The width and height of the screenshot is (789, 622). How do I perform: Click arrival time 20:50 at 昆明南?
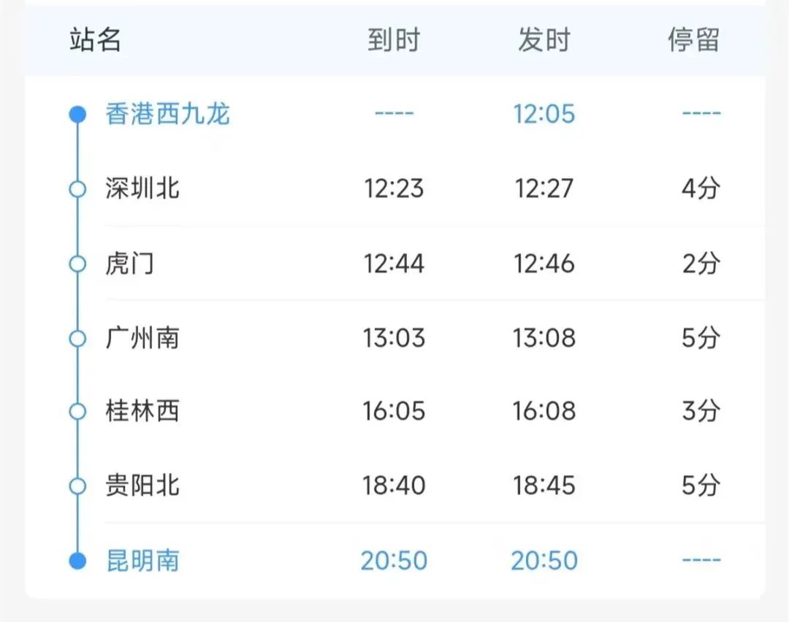coord(394,561)
